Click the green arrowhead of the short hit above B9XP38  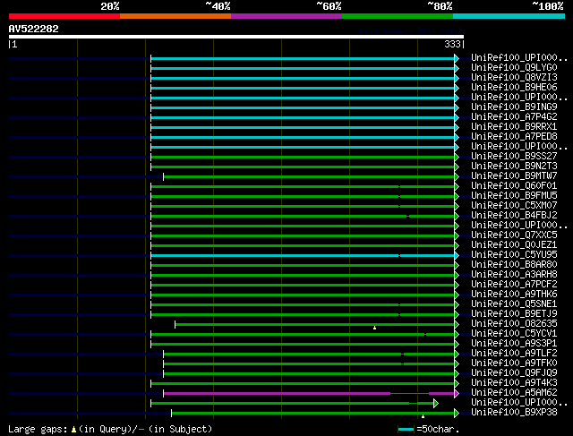coord(436,403)
